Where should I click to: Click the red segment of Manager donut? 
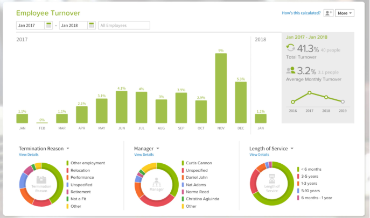click(156, 203)
